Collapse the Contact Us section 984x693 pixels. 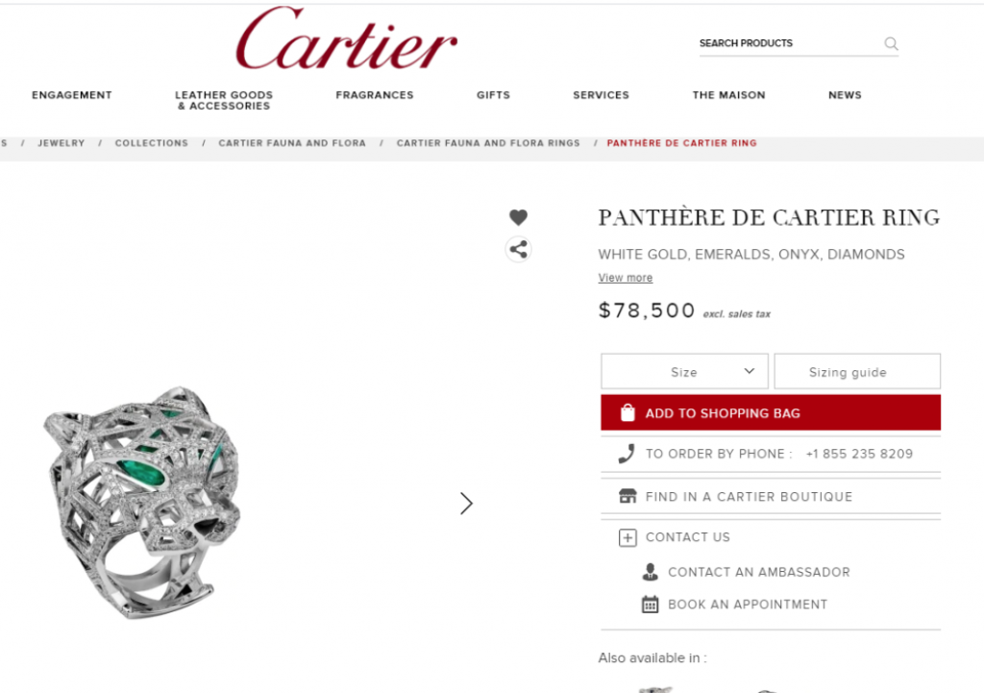tap(627, 537)
